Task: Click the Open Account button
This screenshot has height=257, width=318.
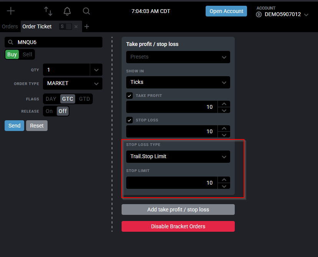Action: pos(226,11)
